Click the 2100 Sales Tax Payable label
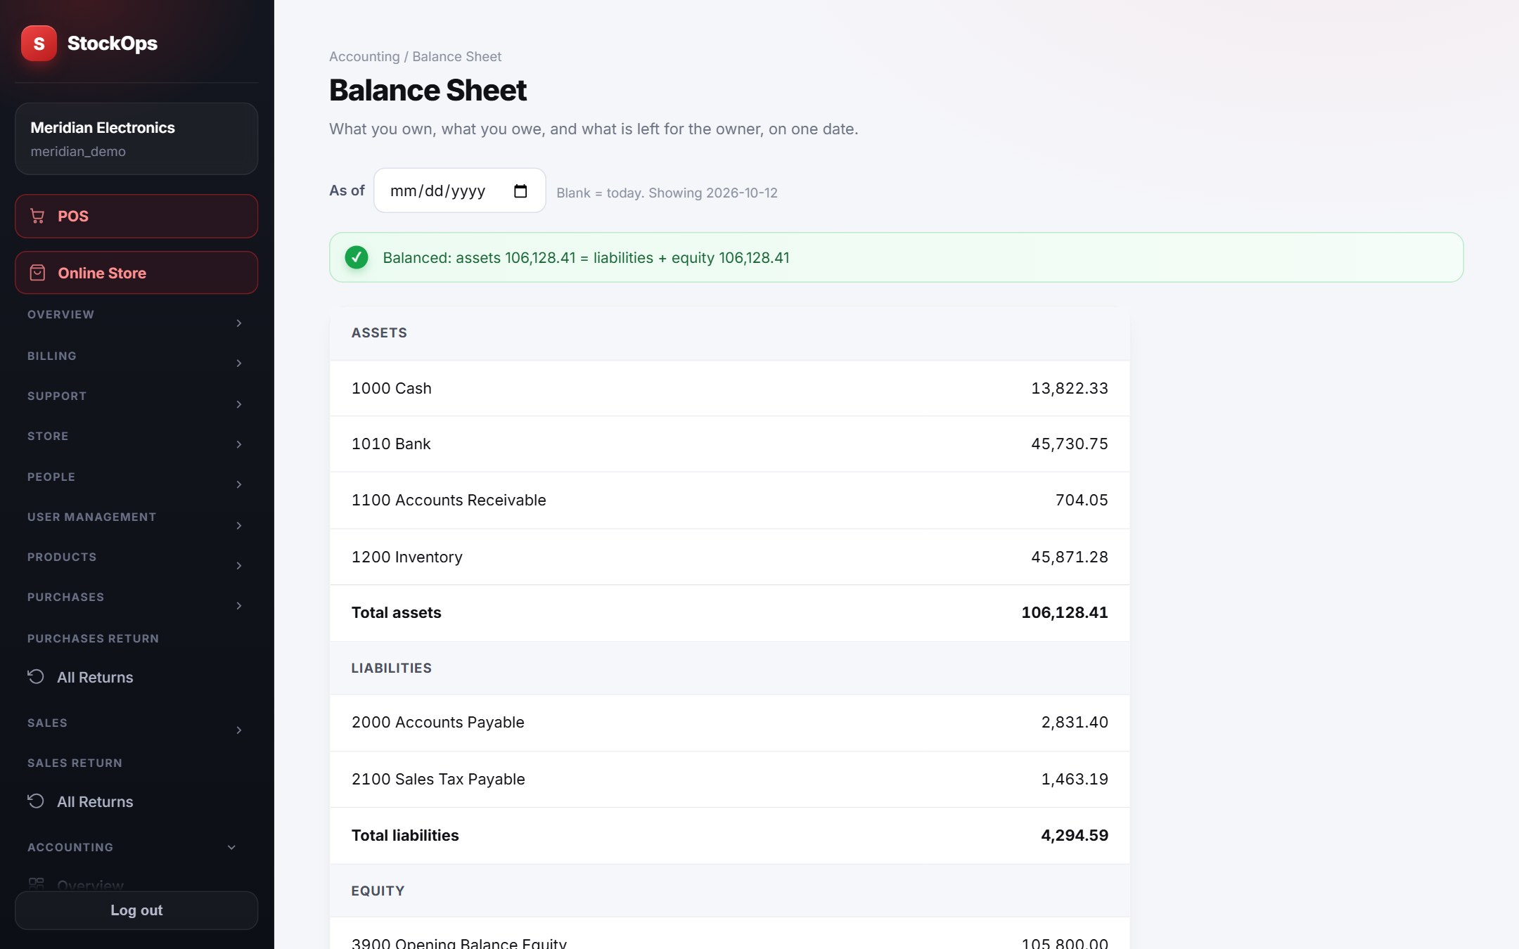This screenshot has height=949, width=1519. pyautogui.click(x=438, y=779)
